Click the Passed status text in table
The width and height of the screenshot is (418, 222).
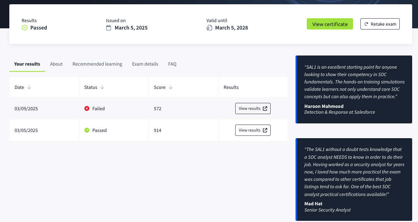[100, 130]
